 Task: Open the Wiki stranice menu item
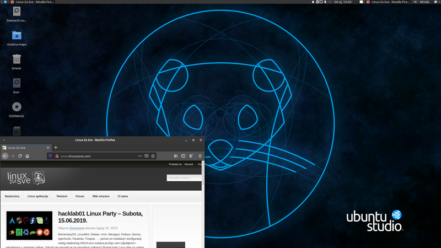101,196
